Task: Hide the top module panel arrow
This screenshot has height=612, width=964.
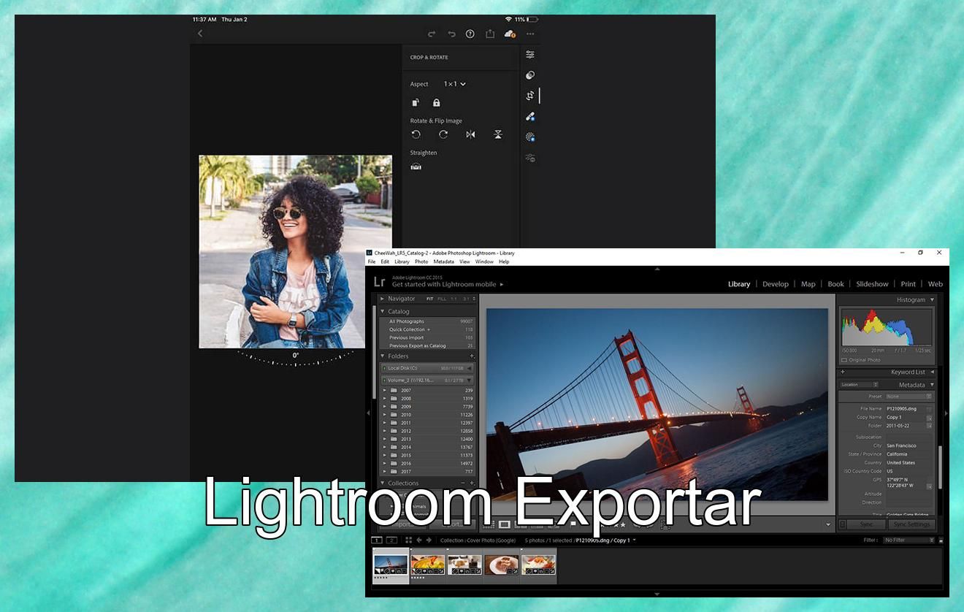Action: click(657, 269)
